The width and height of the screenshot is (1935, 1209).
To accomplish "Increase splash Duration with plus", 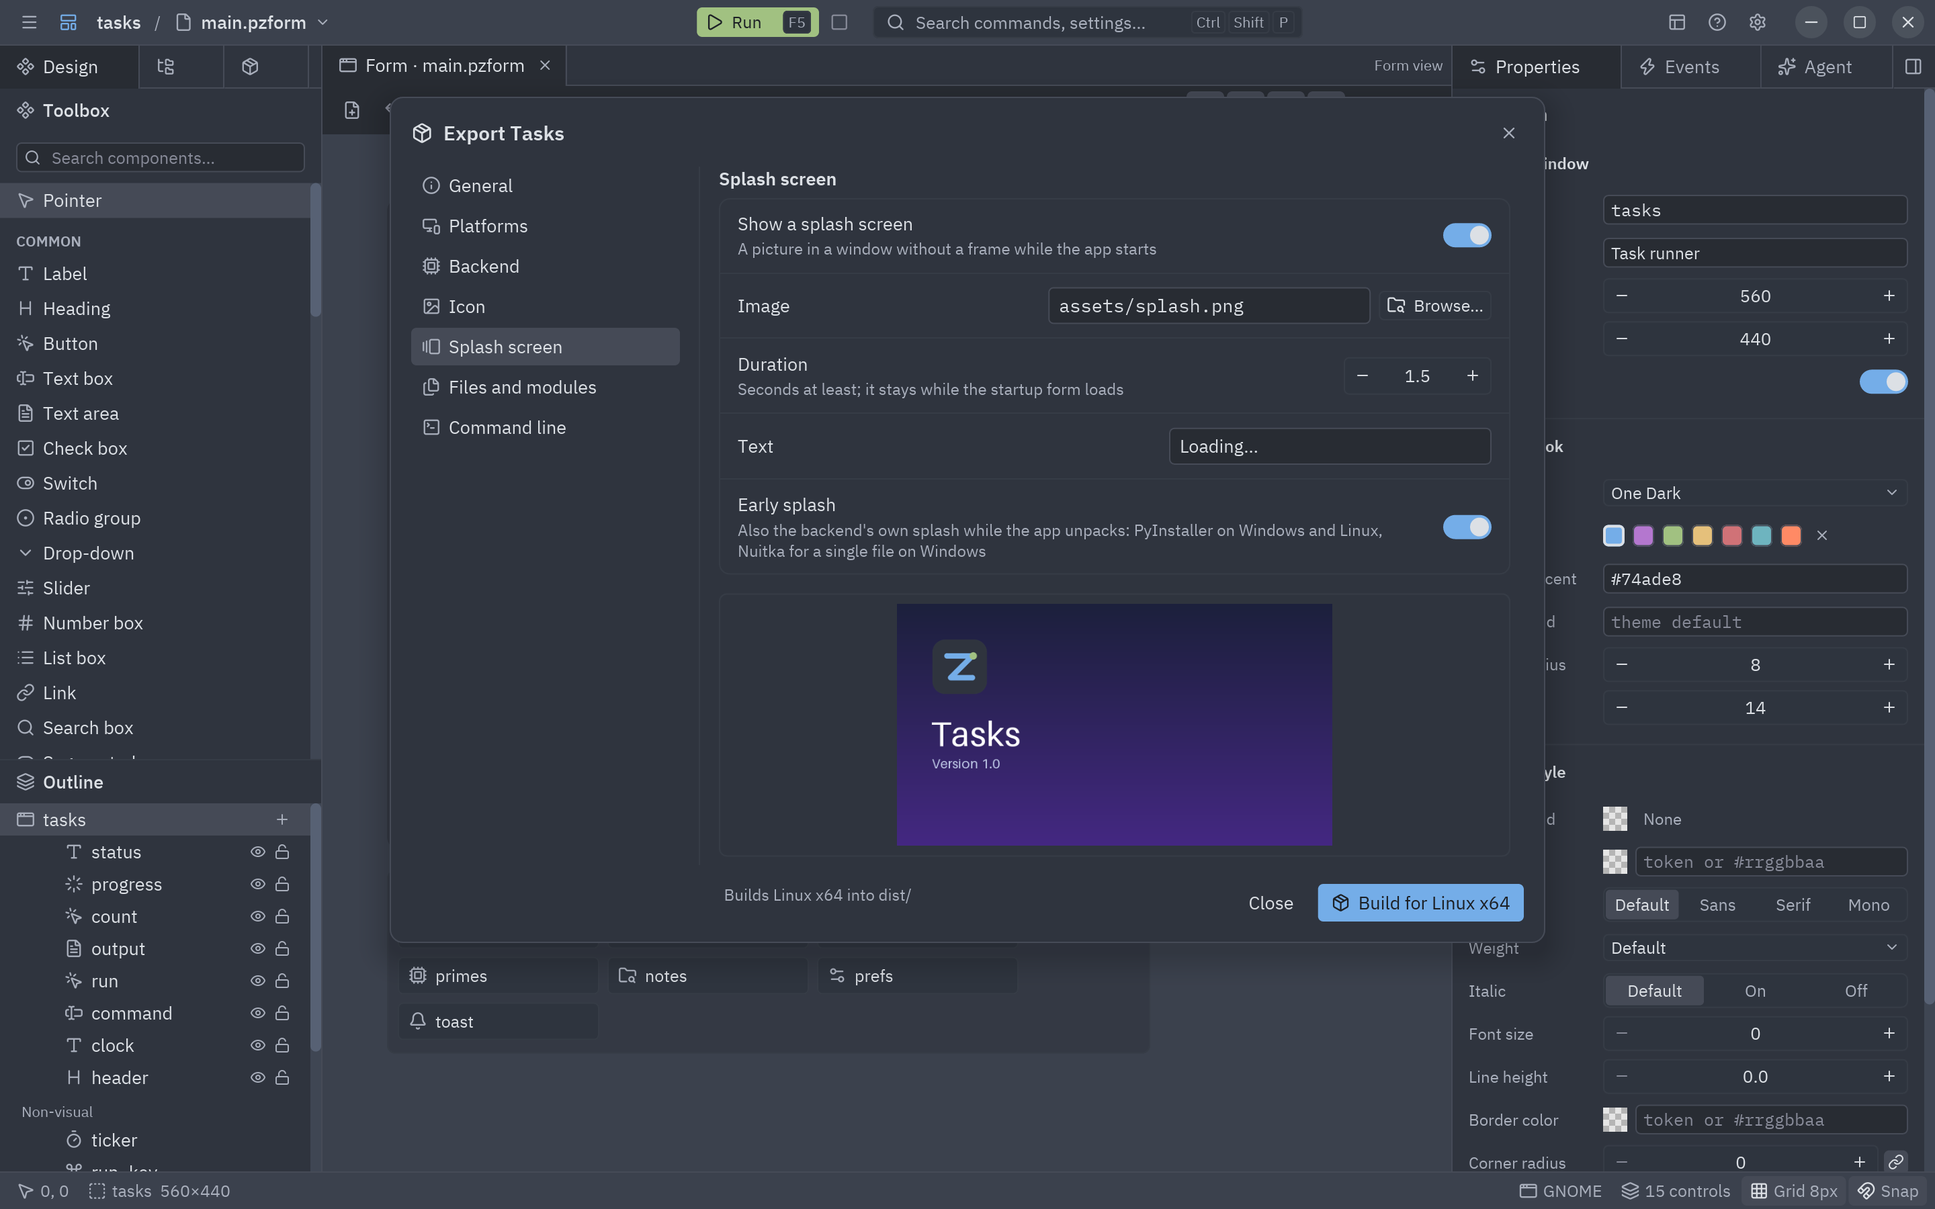I will (x=1471, y=377).
